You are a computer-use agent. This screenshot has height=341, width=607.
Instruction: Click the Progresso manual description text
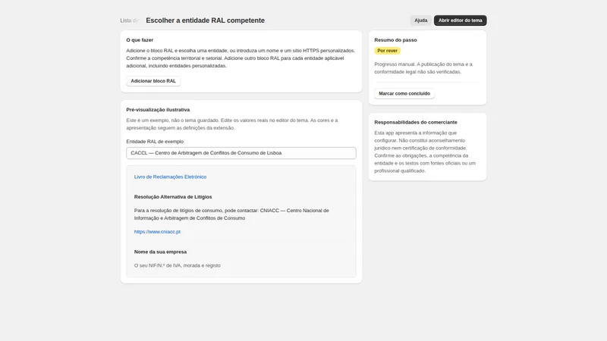click(x=423, y=68)
